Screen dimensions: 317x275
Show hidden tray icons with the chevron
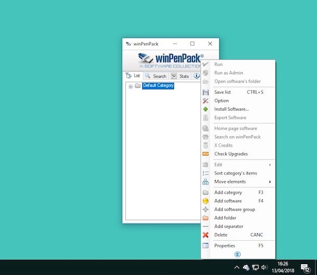point(237,268)
